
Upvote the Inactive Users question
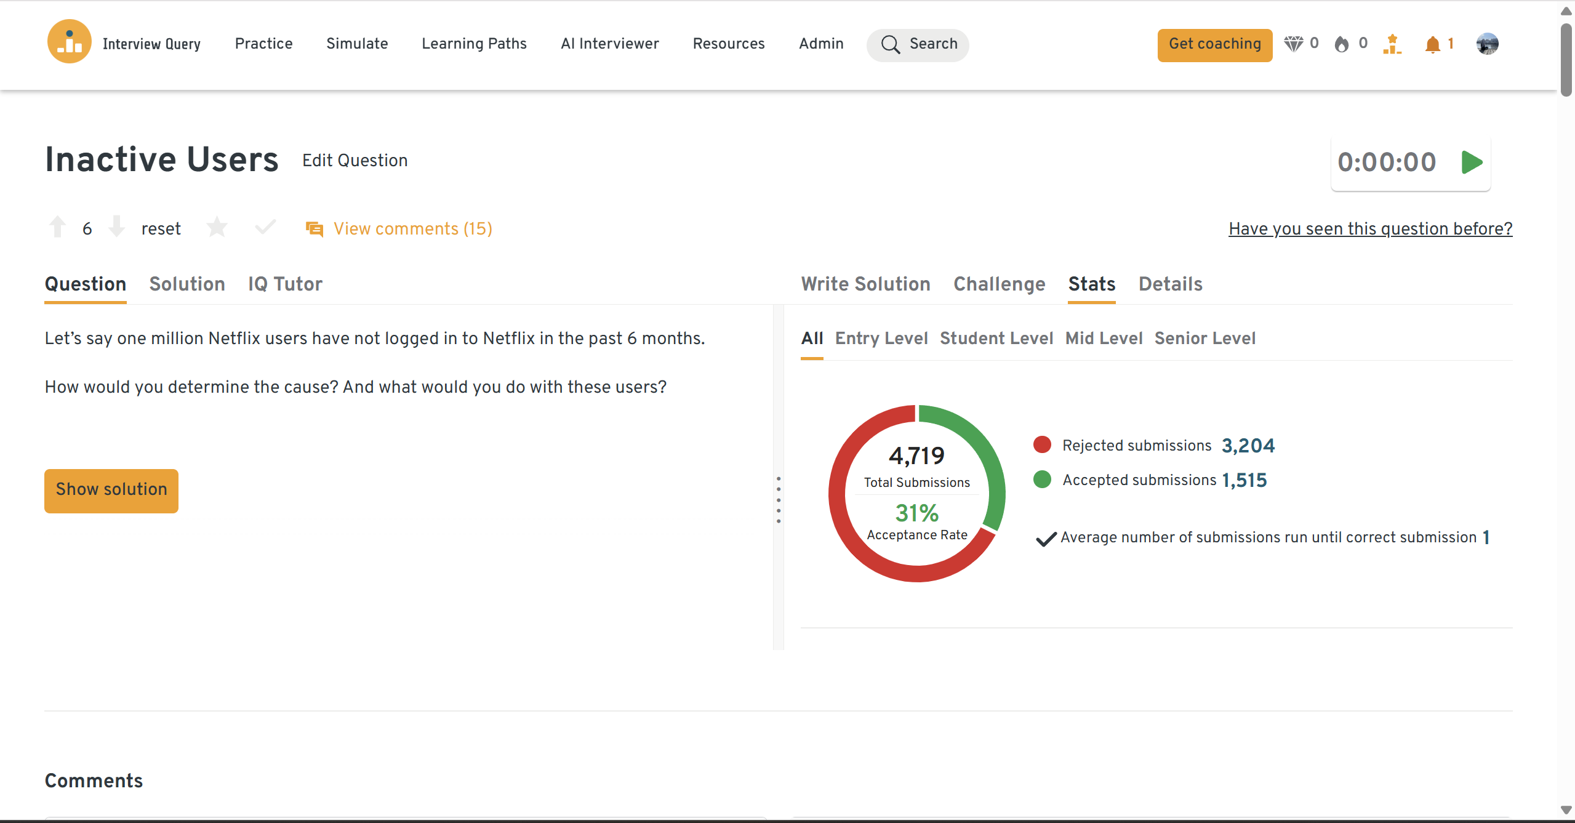coord(58,227)
